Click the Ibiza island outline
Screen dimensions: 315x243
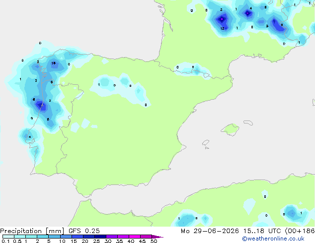coord(206,143)
